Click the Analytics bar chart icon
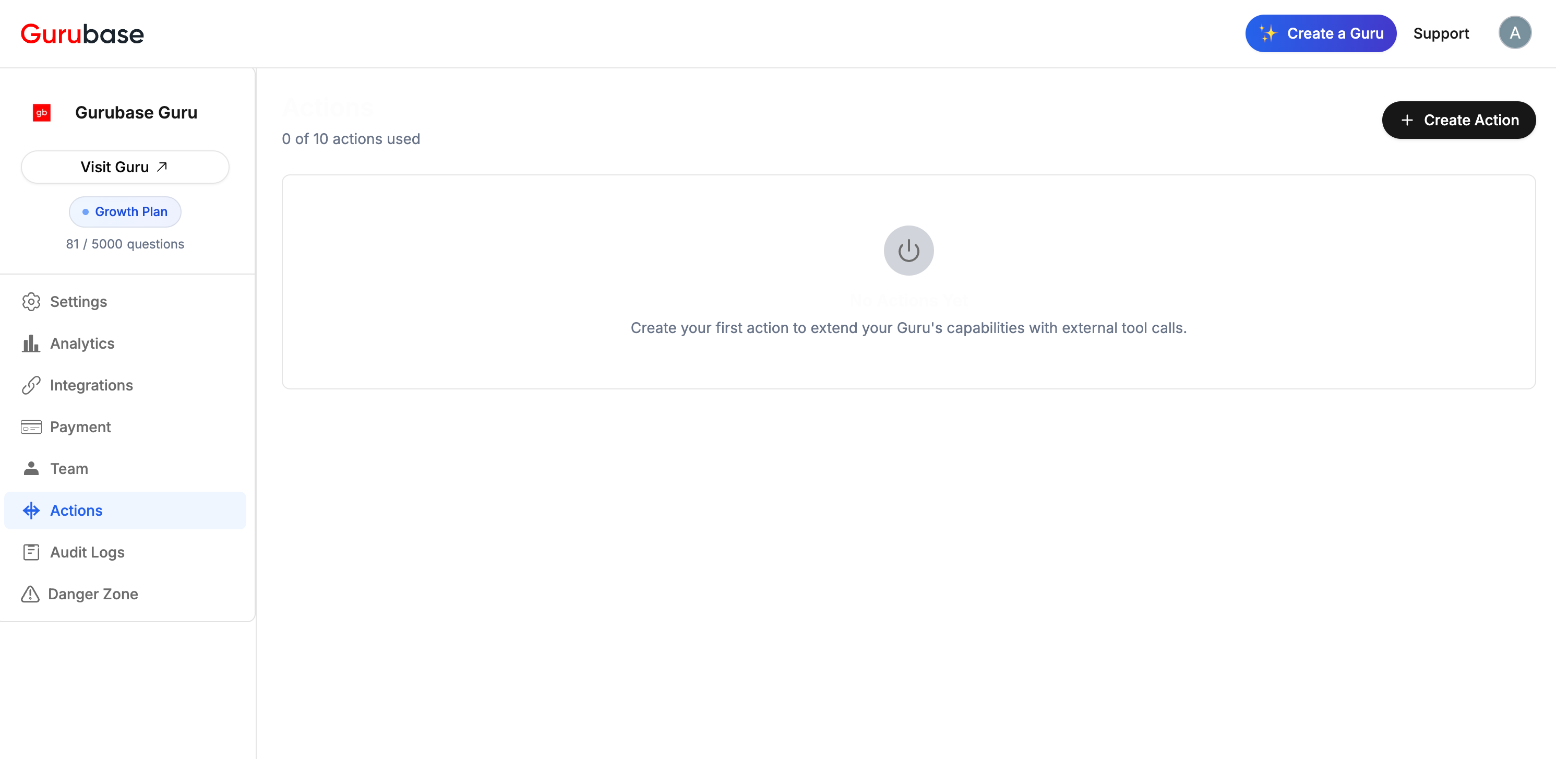 pos(31,343)
